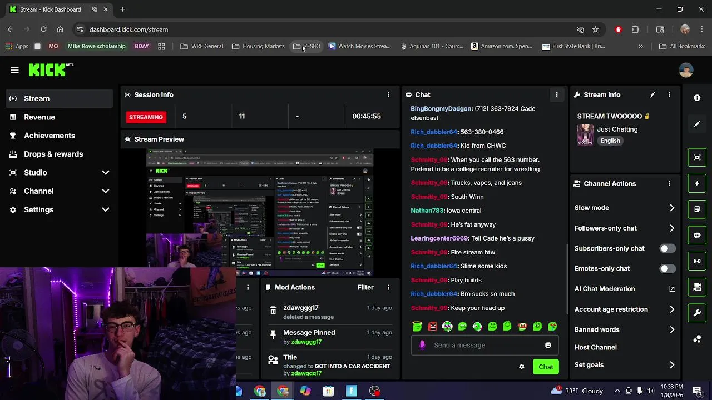Click the three-dots cluster sidebar icon

pyautogui.click(x=697, y=339)
